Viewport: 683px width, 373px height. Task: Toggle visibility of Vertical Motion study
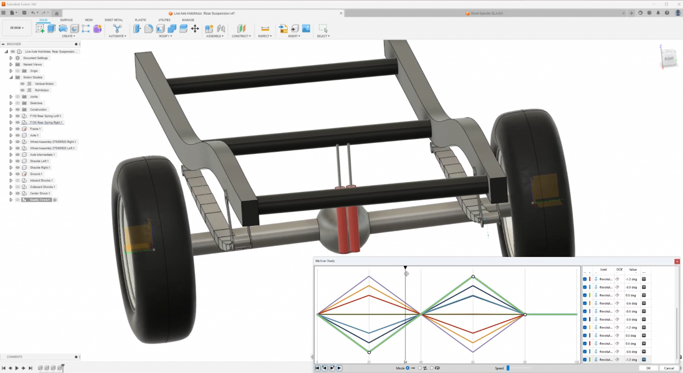(x=22, y=84)
